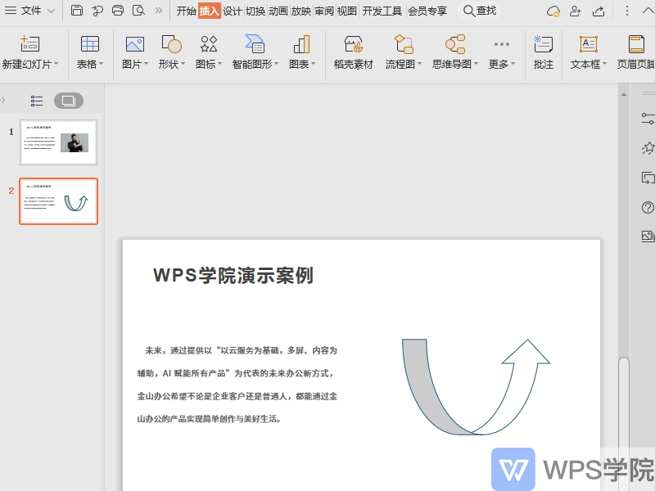The width and height of the screenshot is (655, 491).
Task: Click the 文本框 text box icon
Action: tap(589, 44)
